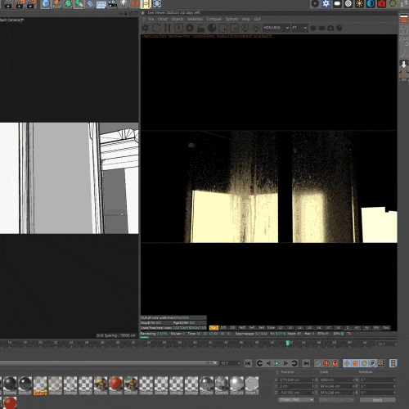Toggle the clay mode sphere icon

tap(212, 28)
